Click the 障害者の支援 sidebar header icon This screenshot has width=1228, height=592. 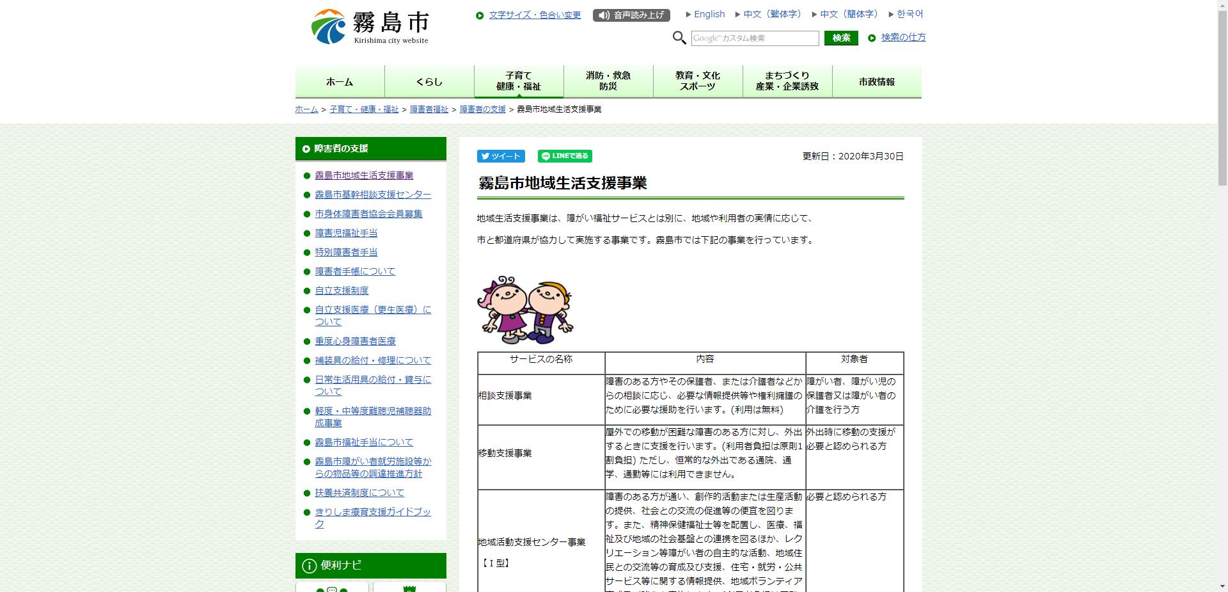pos(304,148)
